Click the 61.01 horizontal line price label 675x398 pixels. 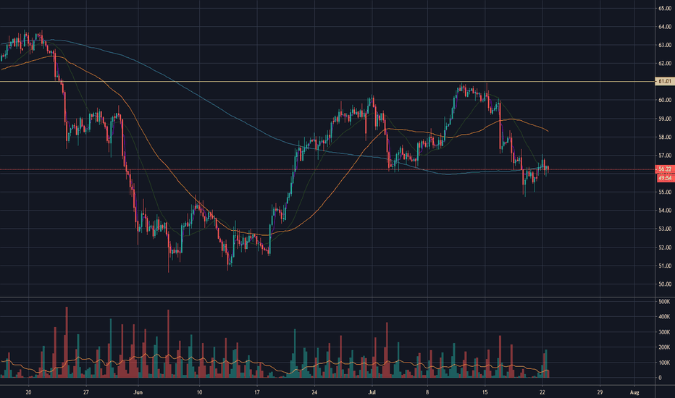click(664, 81)
